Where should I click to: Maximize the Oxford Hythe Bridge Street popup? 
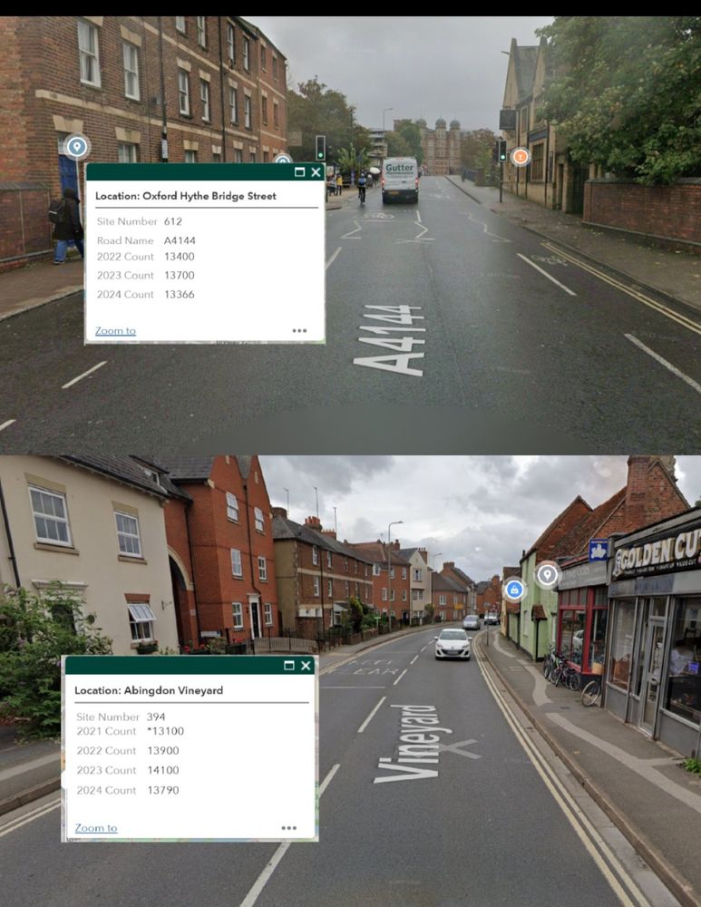click(299, 171)
